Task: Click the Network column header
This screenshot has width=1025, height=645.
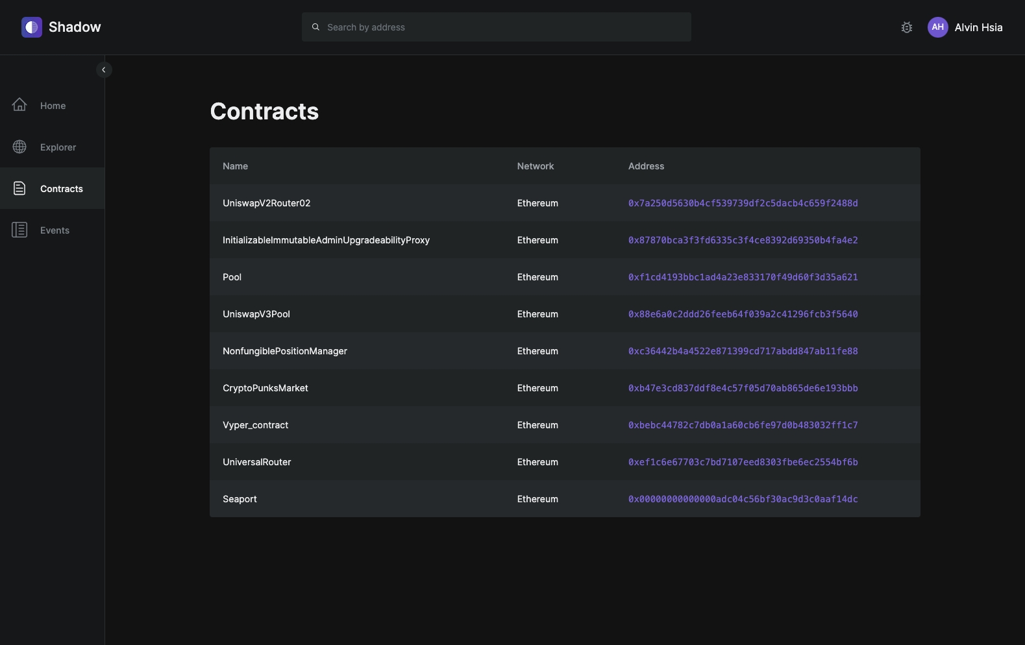Action: click(x=535, y=166)
